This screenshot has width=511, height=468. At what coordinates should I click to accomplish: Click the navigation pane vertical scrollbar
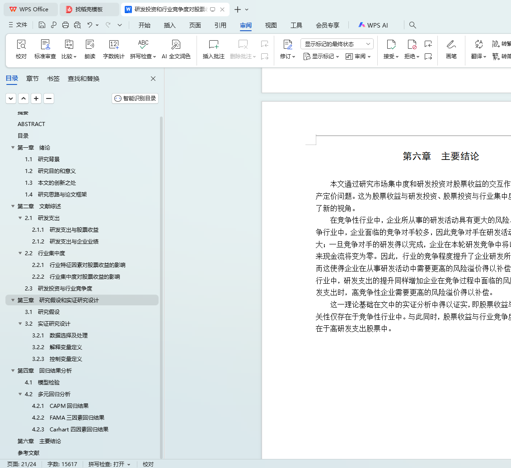pyautogui.click(x=161, y=287)
